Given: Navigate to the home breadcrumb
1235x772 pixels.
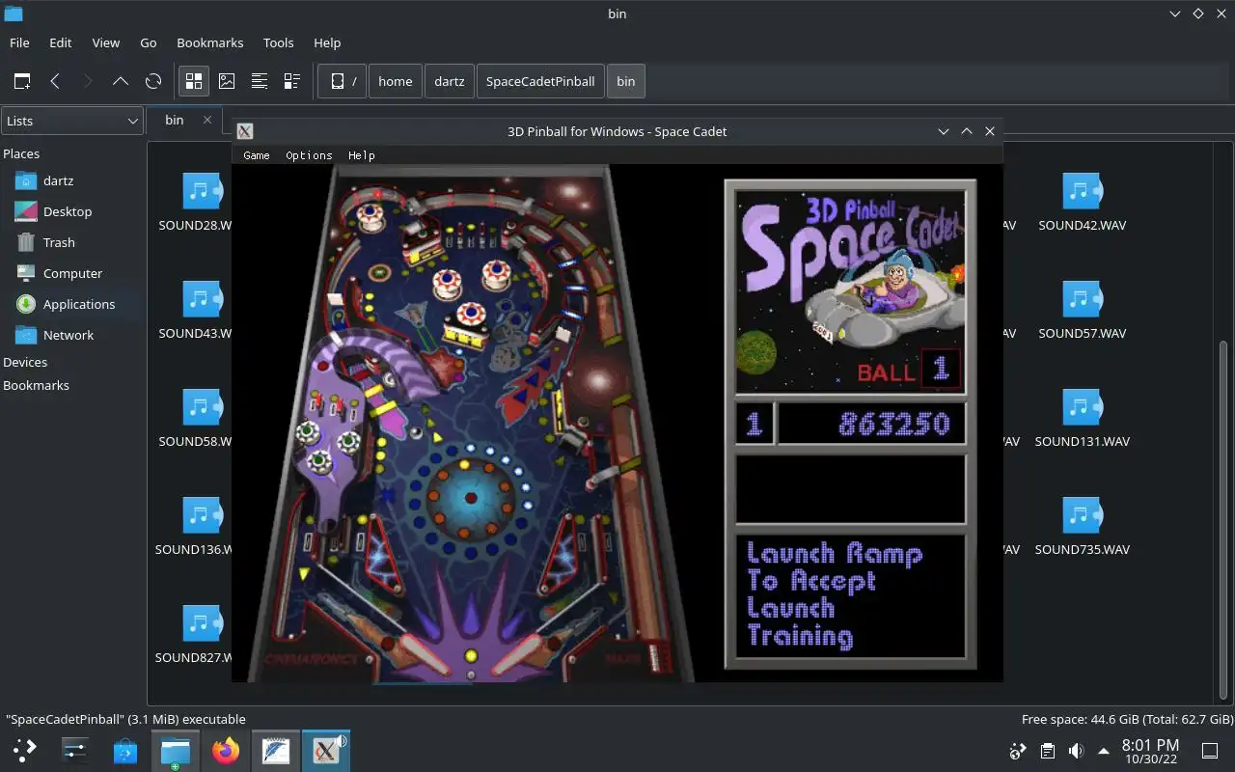Looking at the screenshot, I should click(395, 81).
